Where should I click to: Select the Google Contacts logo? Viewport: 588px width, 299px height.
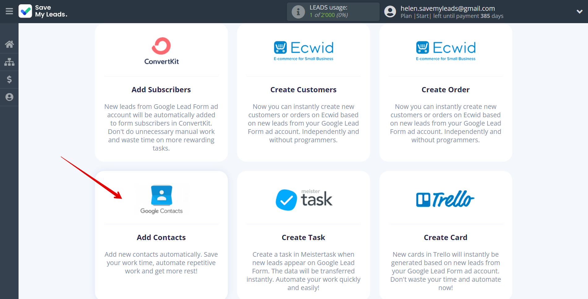161,199
